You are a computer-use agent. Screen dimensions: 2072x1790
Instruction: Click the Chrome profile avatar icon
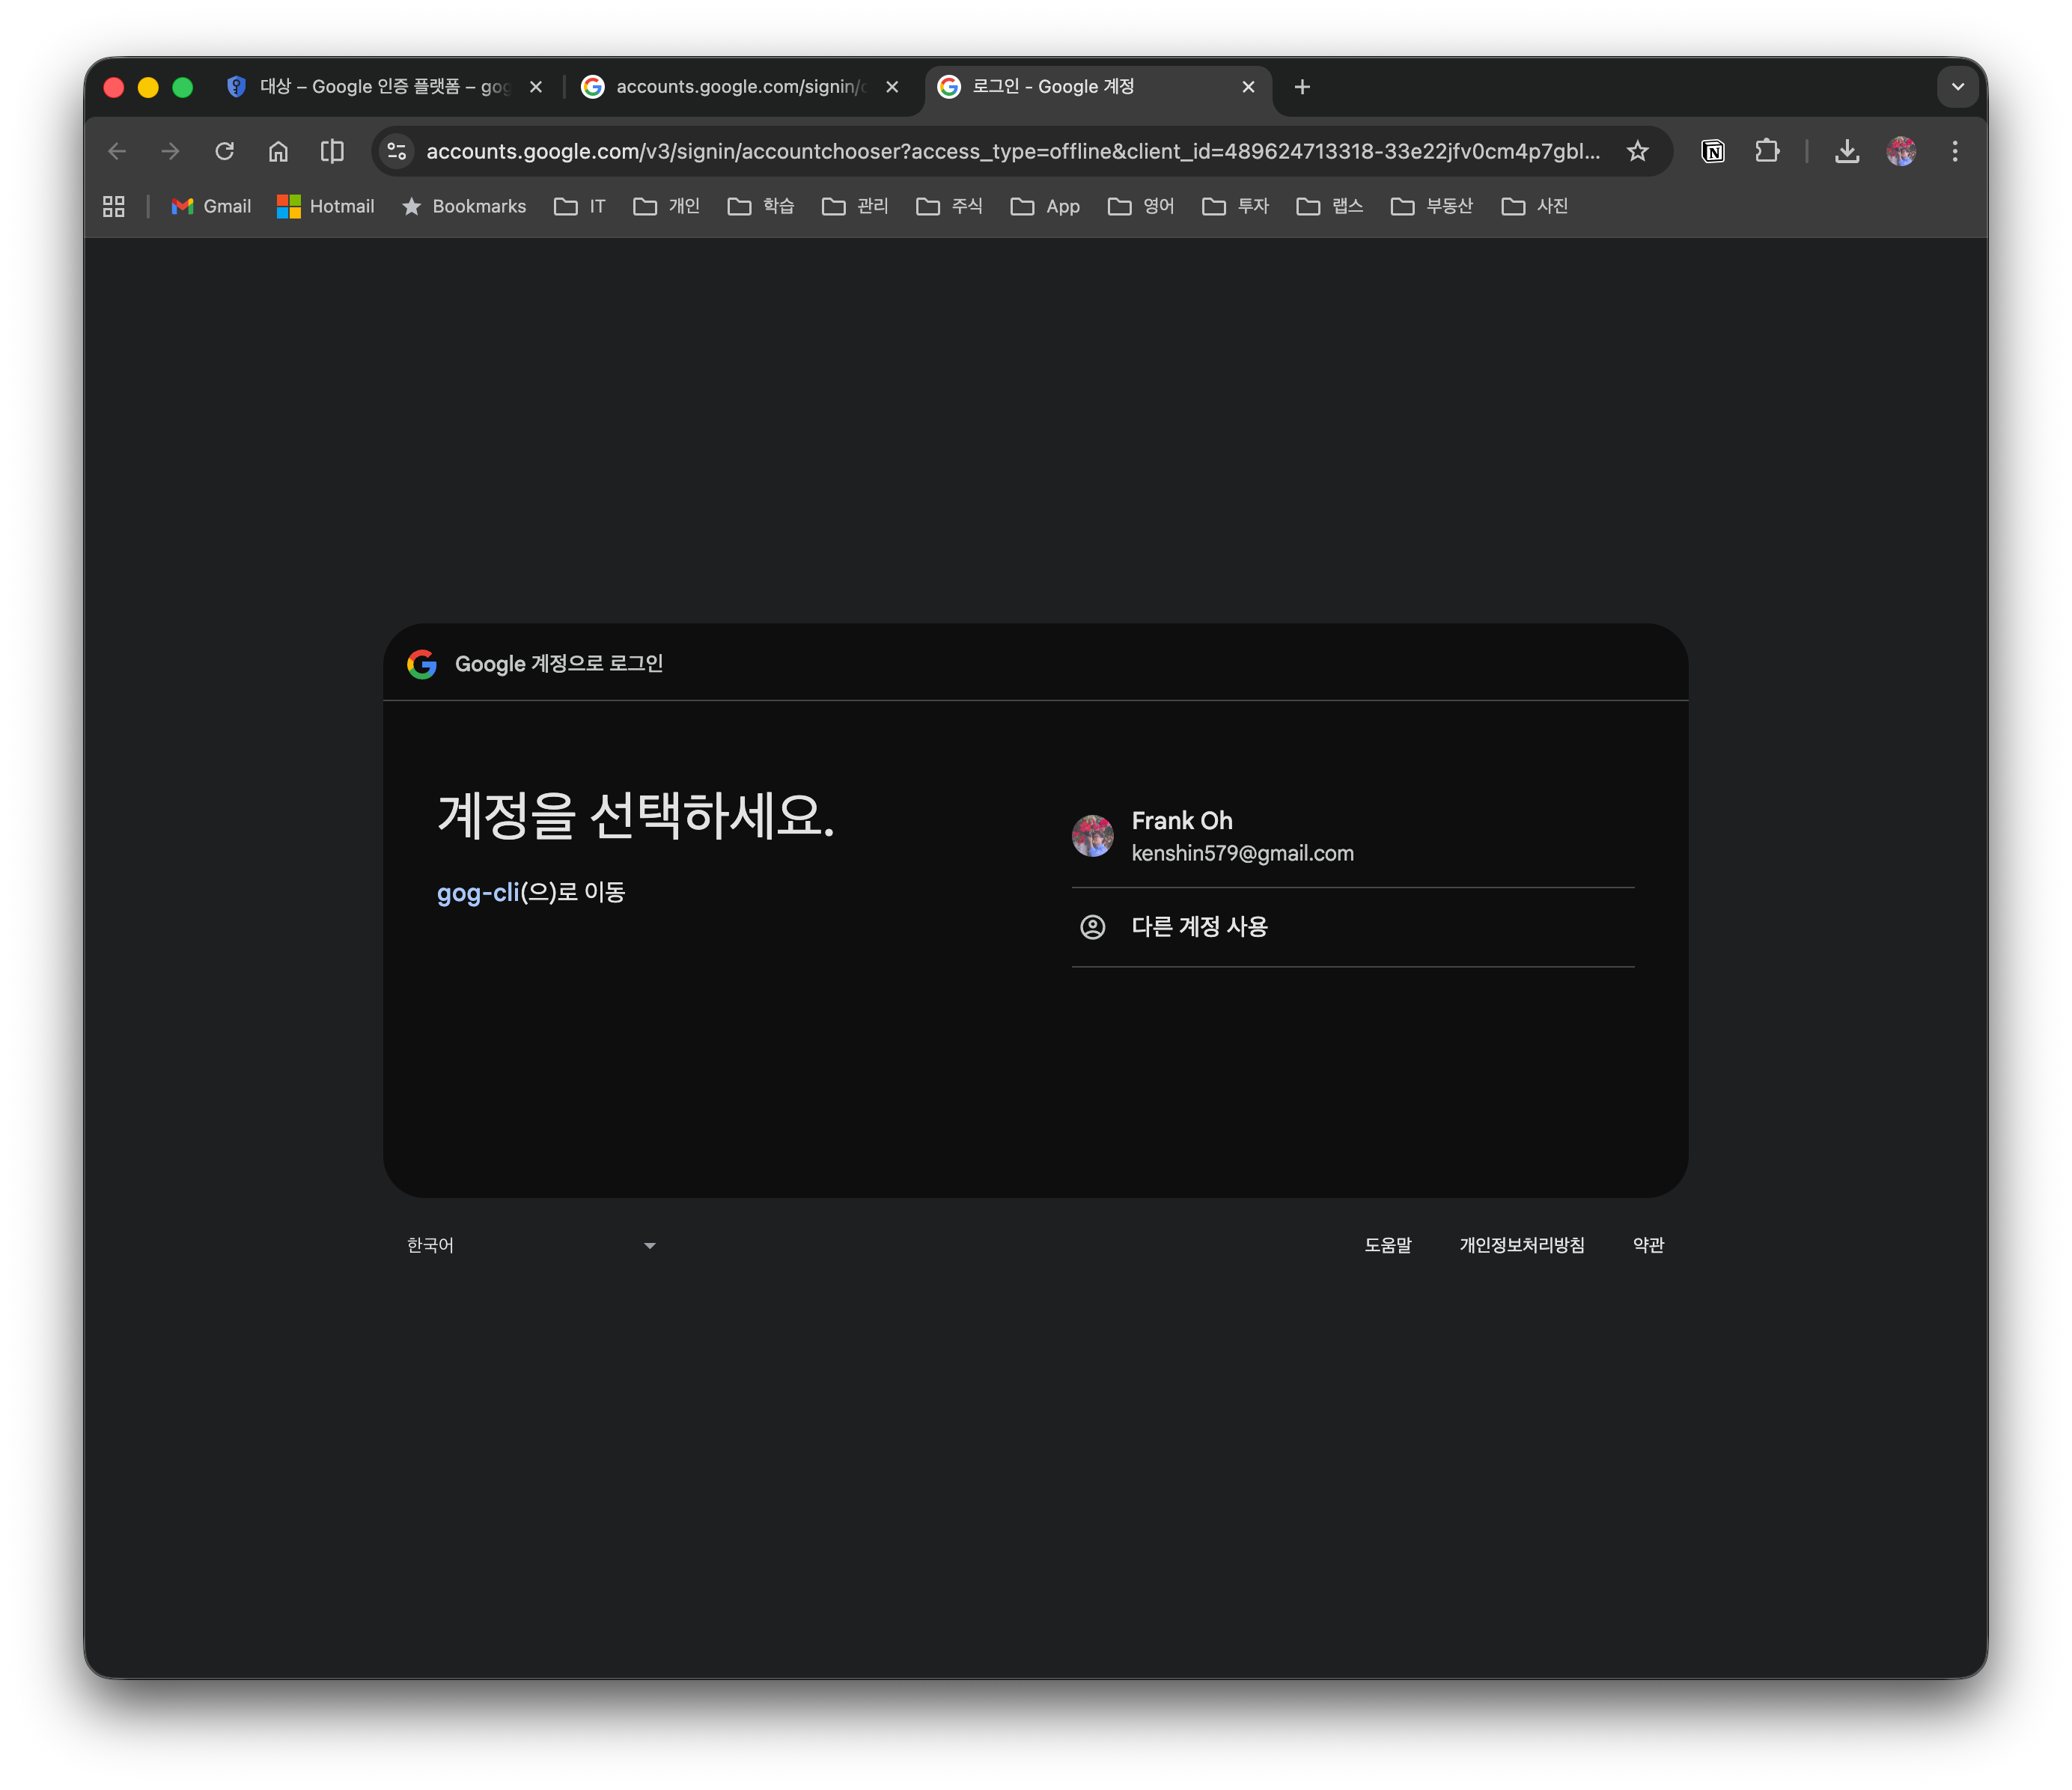tap(1901, 151)
